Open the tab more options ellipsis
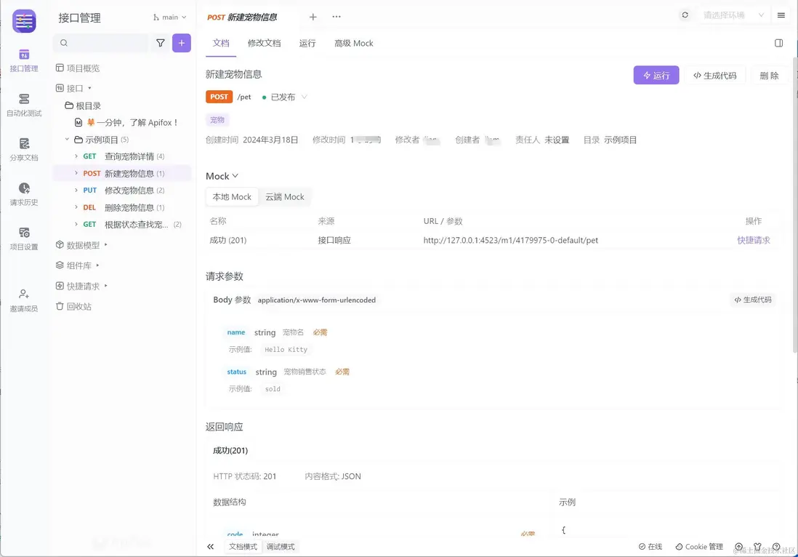The width and height of the screenshot is (798, 557). [x=336, y=17]
